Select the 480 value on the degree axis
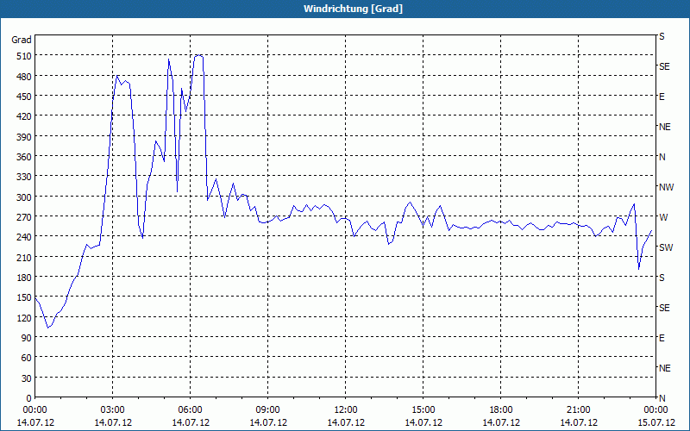 [x=24, y=77]
